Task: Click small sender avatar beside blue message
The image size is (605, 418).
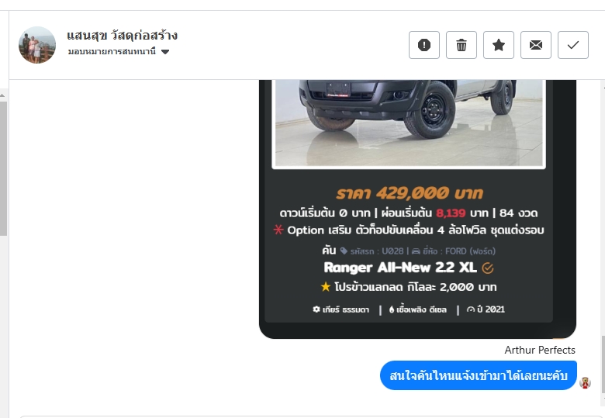Action: [x=585, y=382]
